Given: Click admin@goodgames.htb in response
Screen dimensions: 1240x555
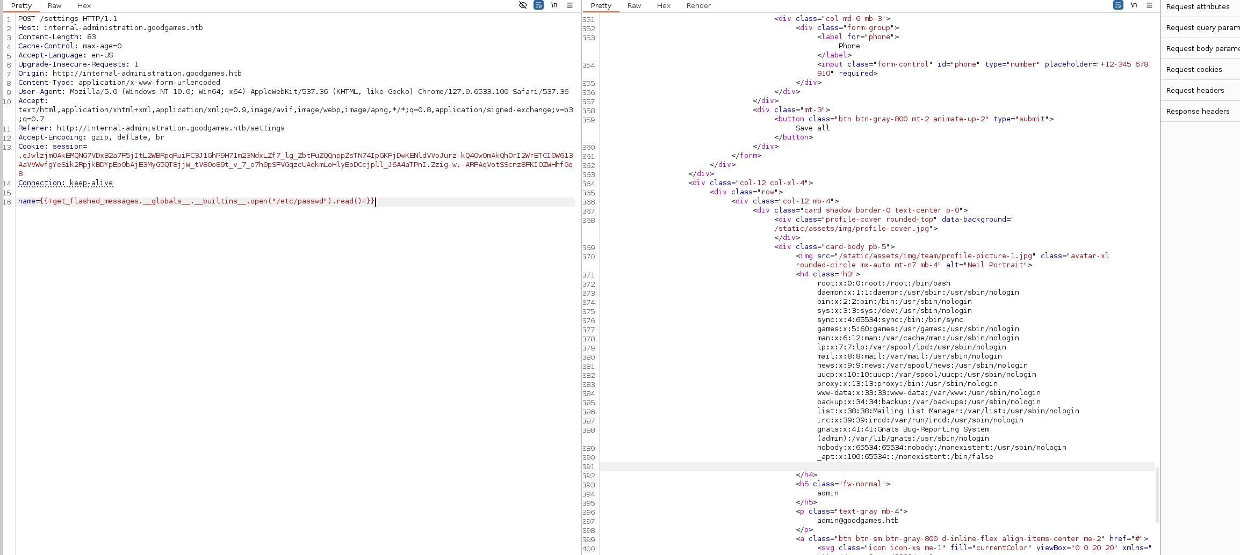Looking at the screenshot, I should [x=857, y=521].
